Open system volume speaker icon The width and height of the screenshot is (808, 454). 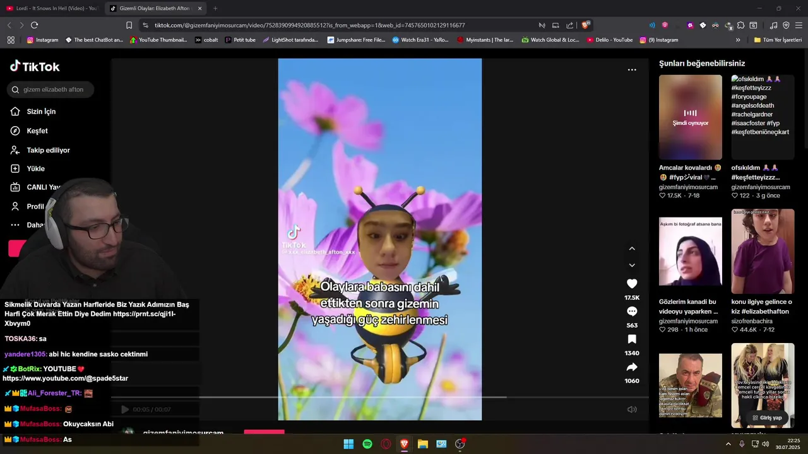pyautogui.click(x=765, y=444)
